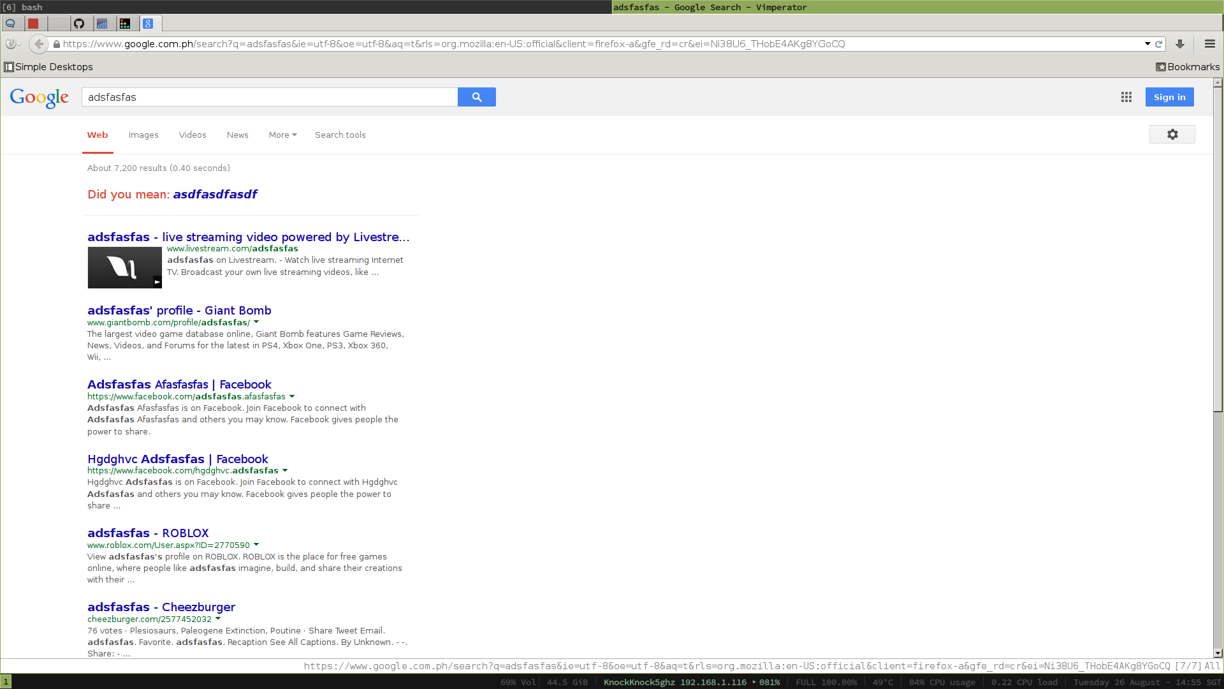Focus the browser URL address bar
Screen dimensions: 1224x689
(599, 44)
